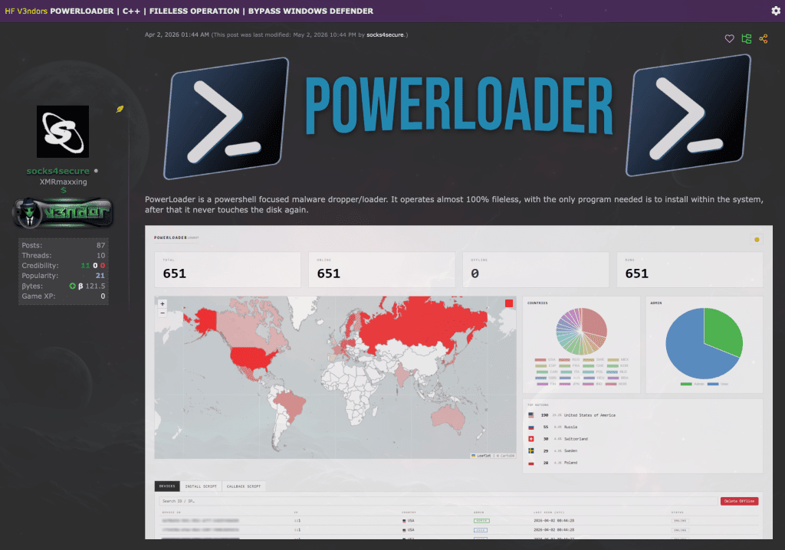
Task: Click the ADMIN badge in first device row
Action: (481, 520)
